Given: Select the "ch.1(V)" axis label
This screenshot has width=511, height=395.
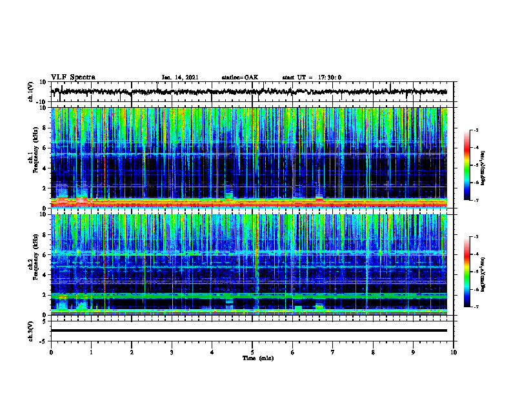Looking at the screenshot, I should 30,92.
